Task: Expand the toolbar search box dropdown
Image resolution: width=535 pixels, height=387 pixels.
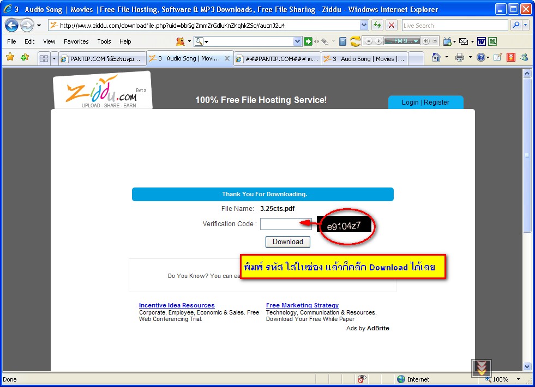Action: (x=298, y=41)
